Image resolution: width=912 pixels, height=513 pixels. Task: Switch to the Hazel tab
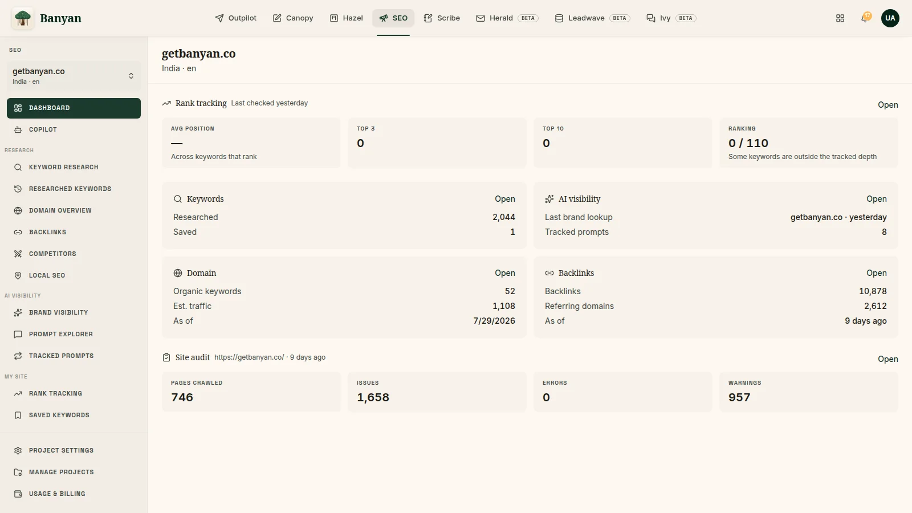click(346, 18)
